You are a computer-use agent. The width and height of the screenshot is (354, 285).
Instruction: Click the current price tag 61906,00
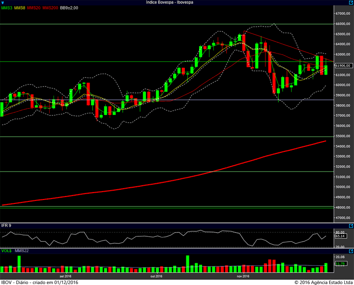pyautogui.click(x=343, y=66)
